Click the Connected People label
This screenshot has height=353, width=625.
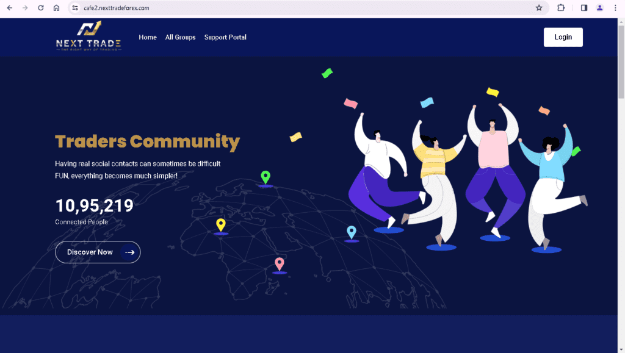pos(81,222)
